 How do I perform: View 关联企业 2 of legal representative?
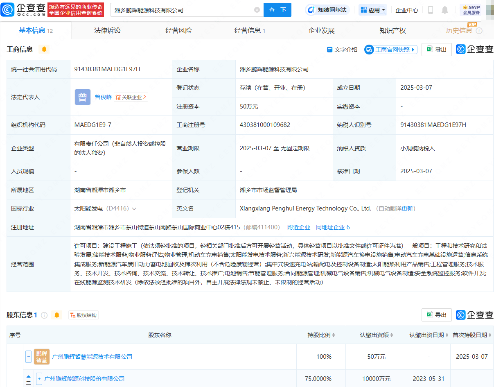(131, 97)
